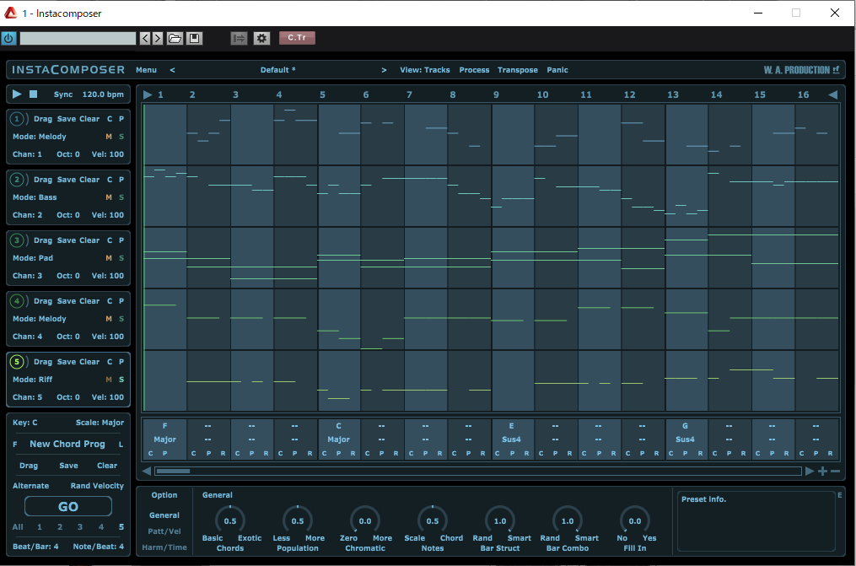Click the 120.0 bpm tempo field
856x566 pixels.
click(103, 94)
